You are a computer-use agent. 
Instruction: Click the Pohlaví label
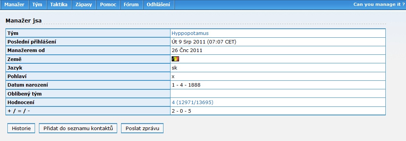click(17, 77)
